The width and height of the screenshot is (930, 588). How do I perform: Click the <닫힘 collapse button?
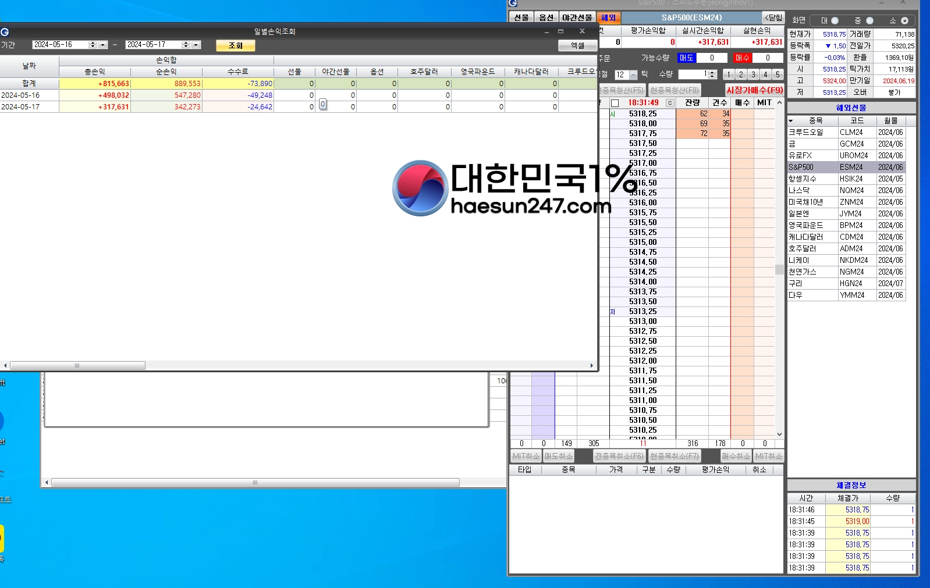pyautogui.click(x=774, y=17)
